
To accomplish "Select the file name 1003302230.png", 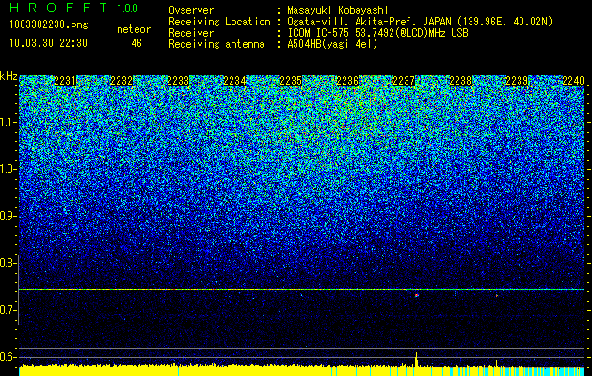I will point(49,25).
